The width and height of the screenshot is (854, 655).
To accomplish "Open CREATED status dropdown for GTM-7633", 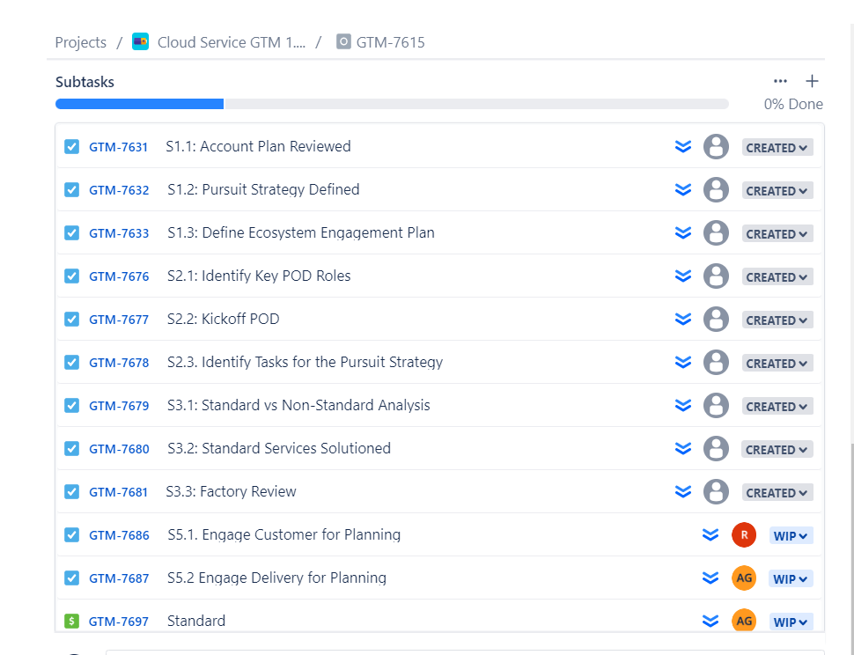I will [x=777, y=233].
